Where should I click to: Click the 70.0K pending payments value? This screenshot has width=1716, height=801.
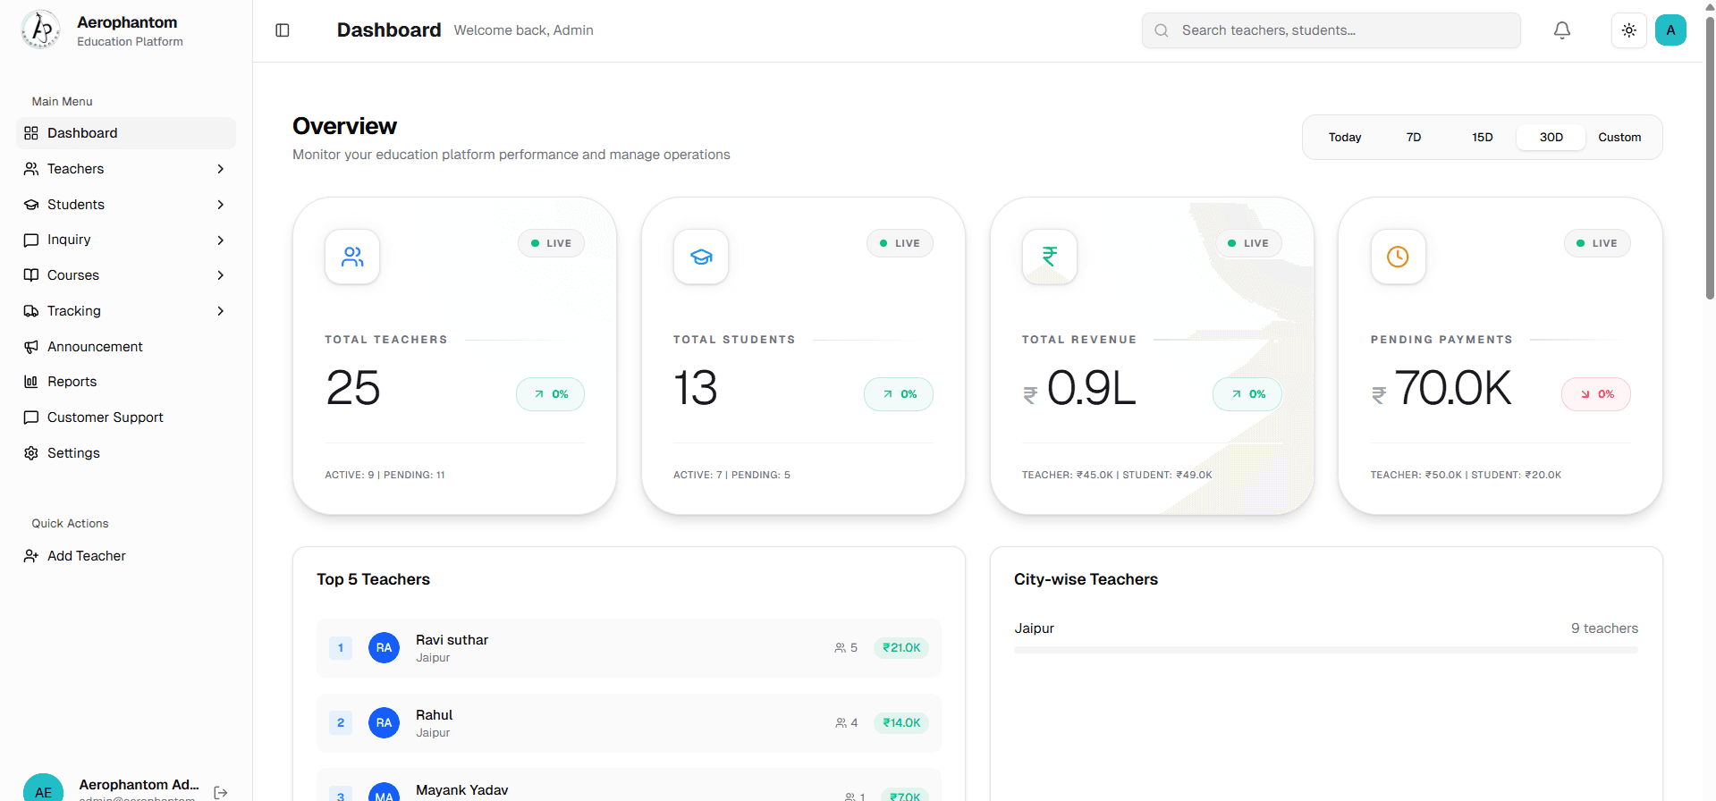(x=1453, y=388)
